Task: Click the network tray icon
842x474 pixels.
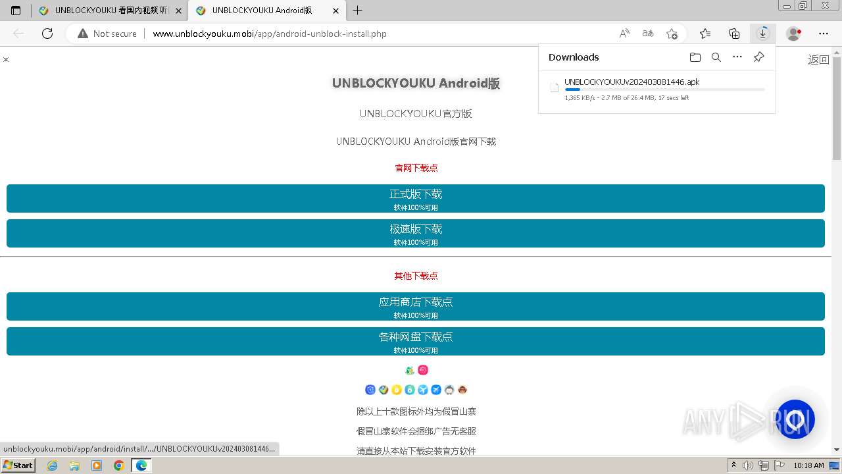Action: click(x=764, y=465)
